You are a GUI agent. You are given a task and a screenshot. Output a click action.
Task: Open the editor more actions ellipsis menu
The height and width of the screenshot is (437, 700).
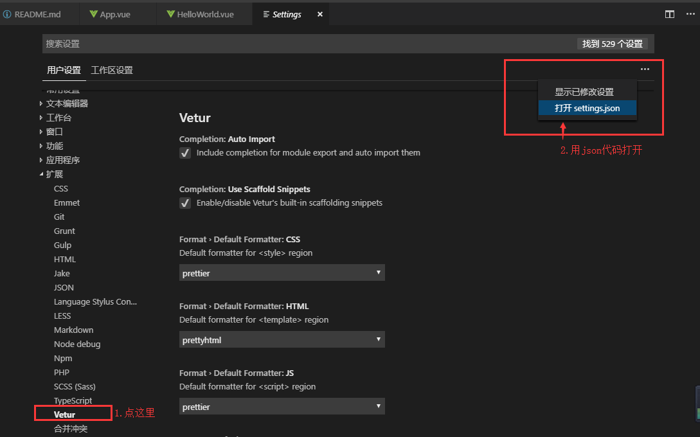pos(692,13)
